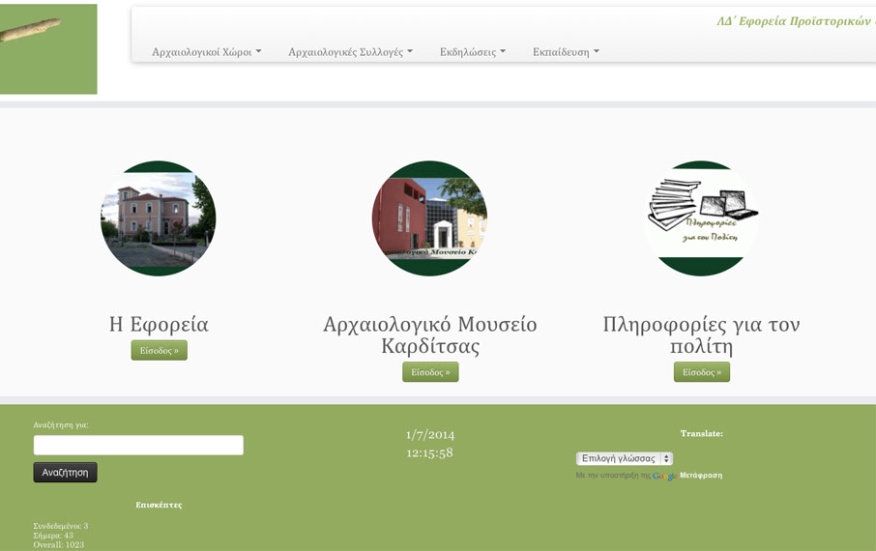Open the Αρχαιολογικοί Χώροι menu
This screenshot has width=876, height=551.
[206, 52]
